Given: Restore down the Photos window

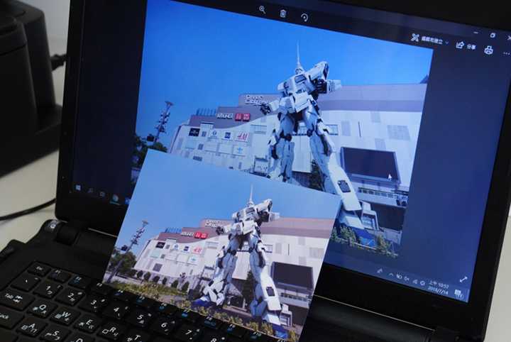Looking at the screenshot, I should point(493,35).
